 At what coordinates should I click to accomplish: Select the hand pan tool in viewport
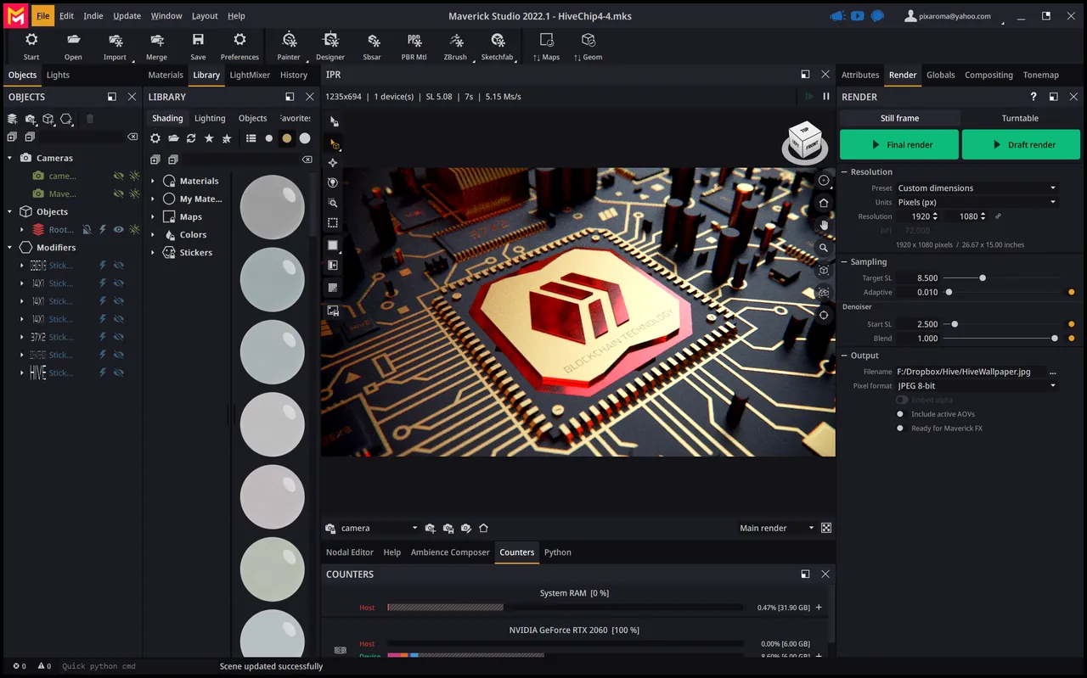click(x=823, y=225)
